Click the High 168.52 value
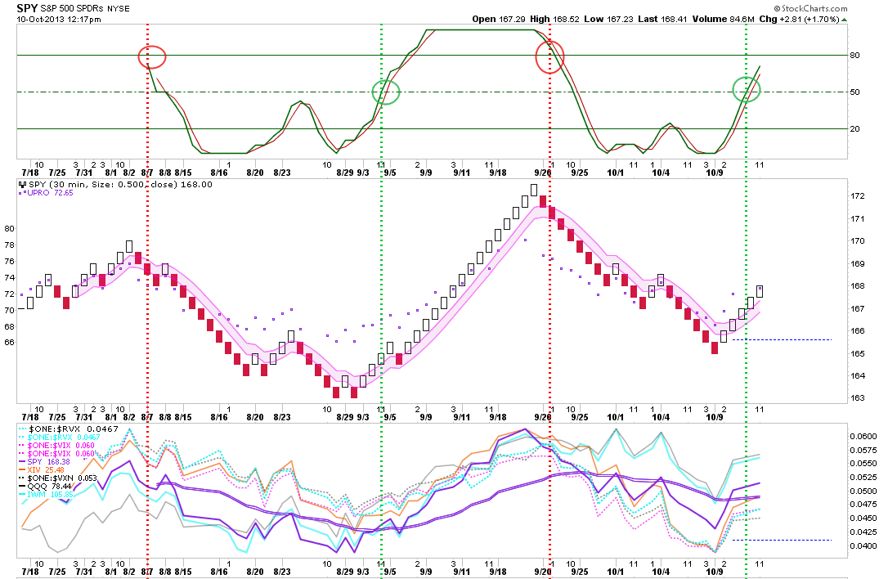Screen dimensions: 888x579 (x=554, y=19)
